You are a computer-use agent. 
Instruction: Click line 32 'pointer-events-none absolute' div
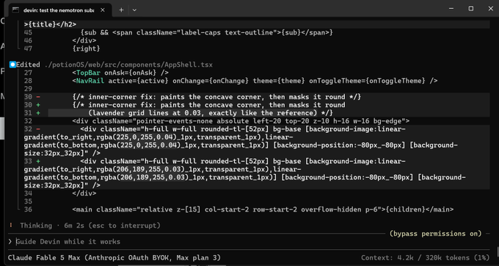click(241, 121)
